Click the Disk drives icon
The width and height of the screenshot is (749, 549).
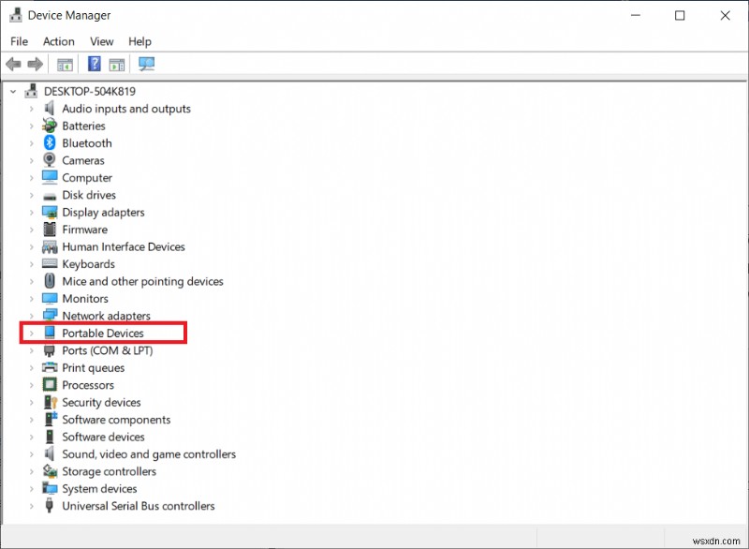[x=50, y=196]
